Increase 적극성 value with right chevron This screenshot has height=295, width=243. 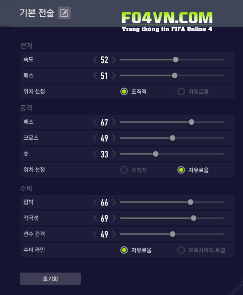pyautogui.click(x=114, y=218)
